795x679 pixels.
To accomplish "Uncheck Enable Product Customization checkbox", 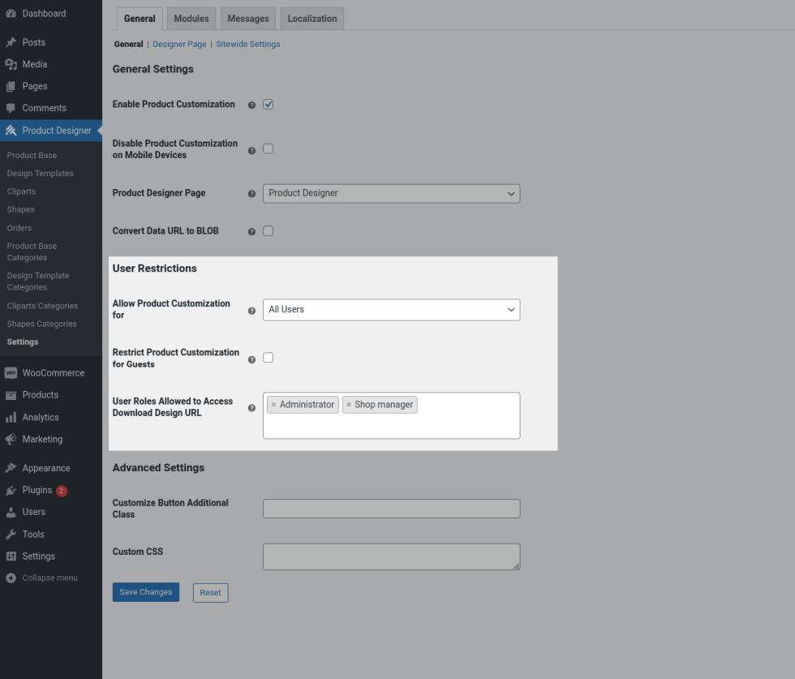I will (x=269, y=105).
